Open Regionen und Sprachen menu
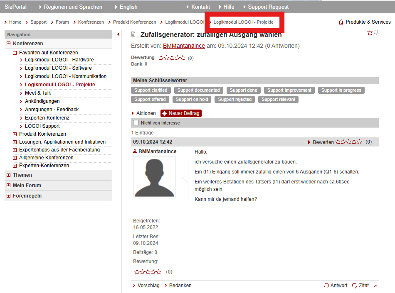This screenshot has height=293, width=395. (x=73, y=7)
